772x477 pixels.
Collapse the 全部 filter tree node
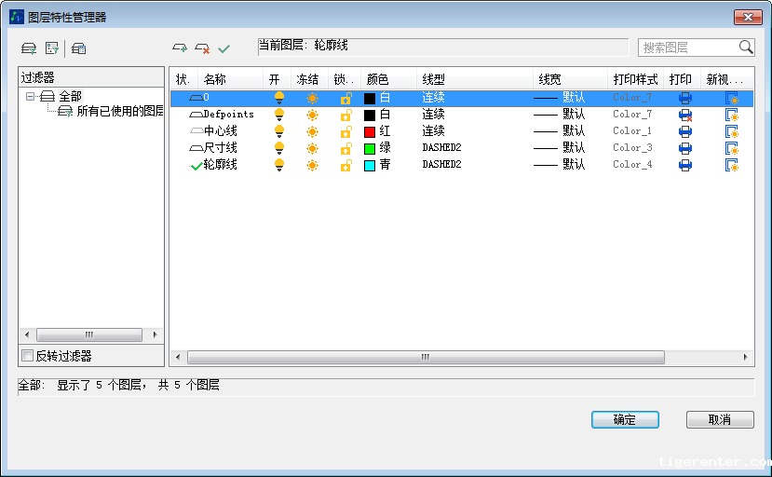click(31, 96)
